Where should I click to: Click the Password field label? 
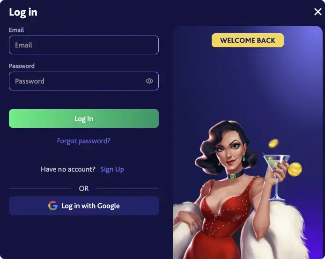coord(22,66)
